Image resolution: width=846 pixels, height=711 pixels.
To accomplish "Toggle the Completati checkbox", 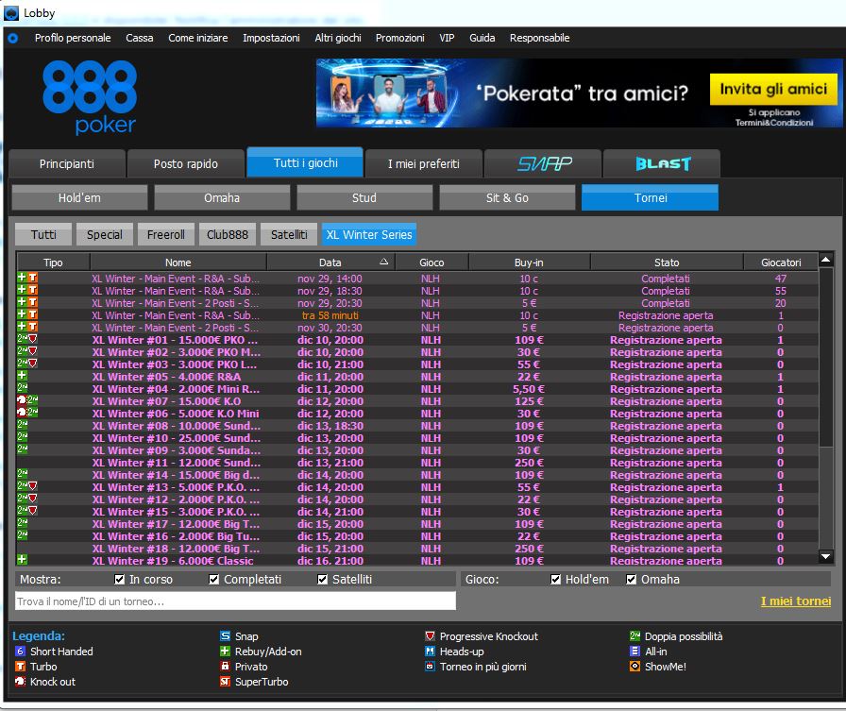I will tap(214, 580).
